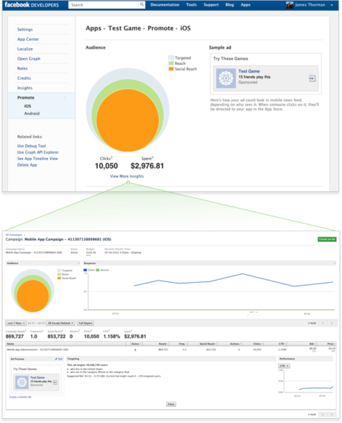Click View More Insights link

(x=127, y=176)
